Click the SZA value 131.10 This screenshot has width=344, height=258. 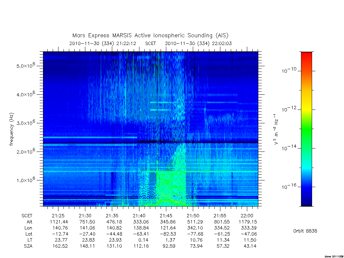pyautogui.click(x=114, y=246)
